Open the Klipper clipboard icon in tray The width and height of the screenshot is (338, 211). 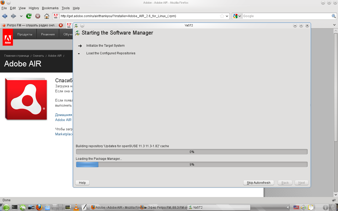(x=311, y=207)
